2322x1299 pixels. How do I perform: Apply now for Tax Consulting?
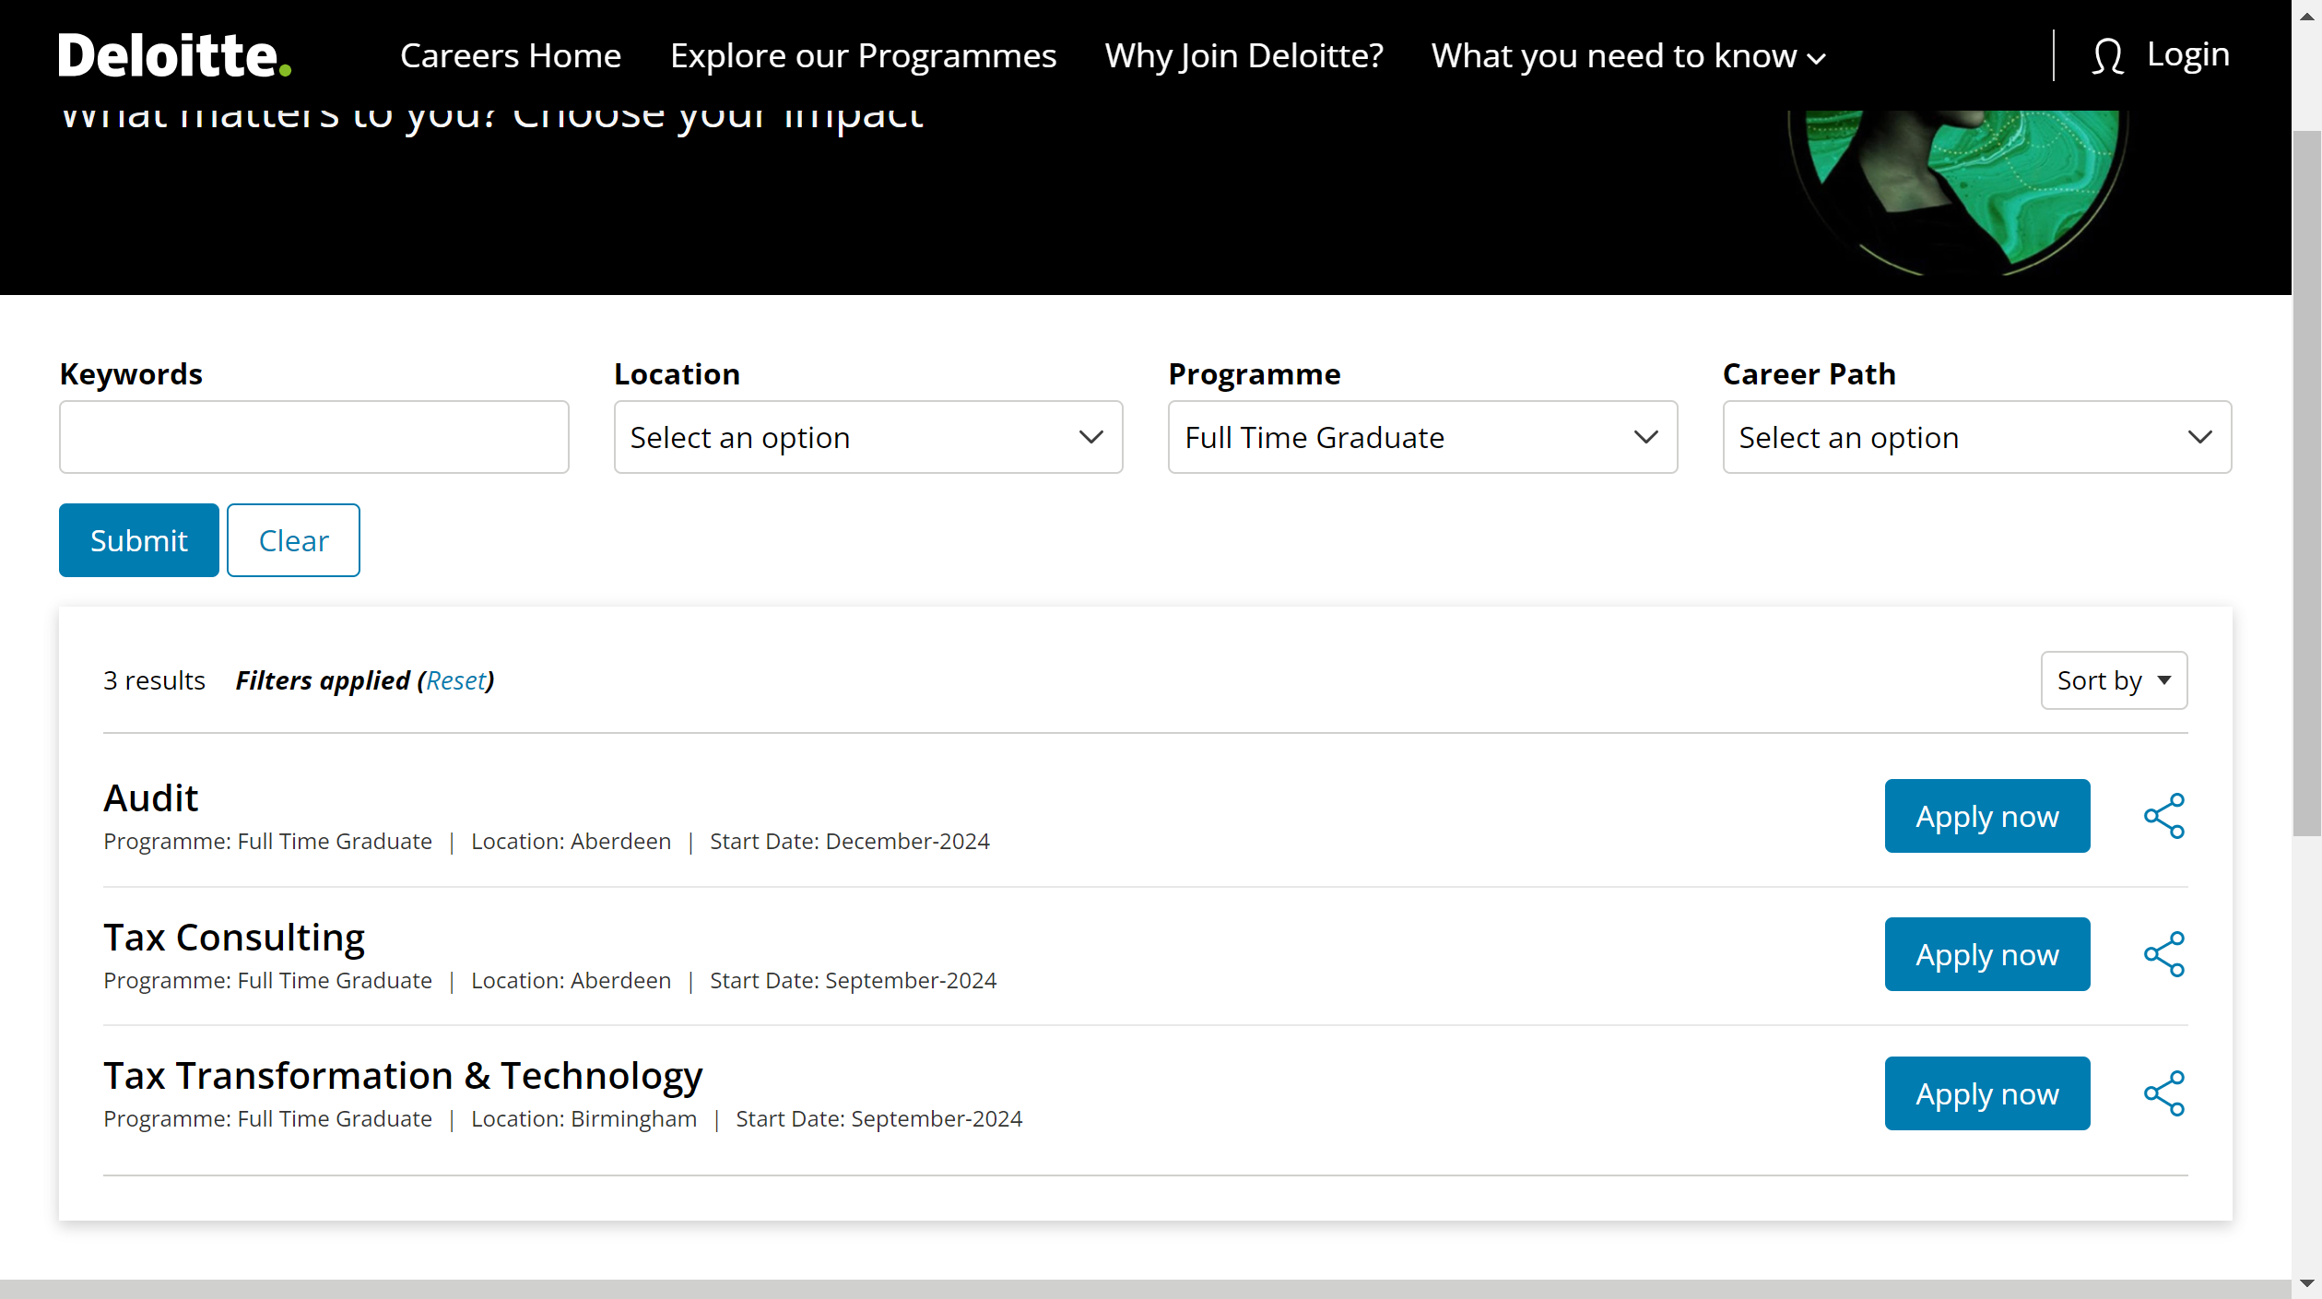[x=1987, y=954]
